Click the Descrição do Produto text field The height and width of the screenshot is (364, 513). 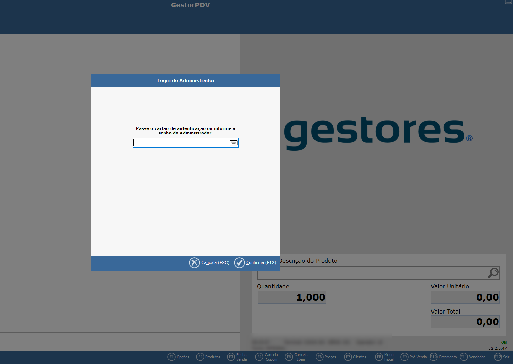pyautogui.click(x=372, y=273)
